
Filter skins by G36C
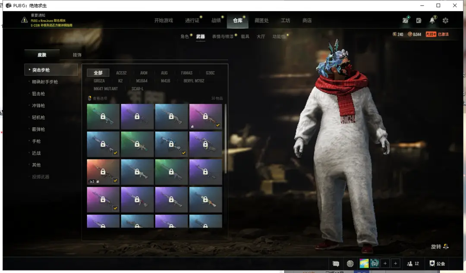[210, 73]
